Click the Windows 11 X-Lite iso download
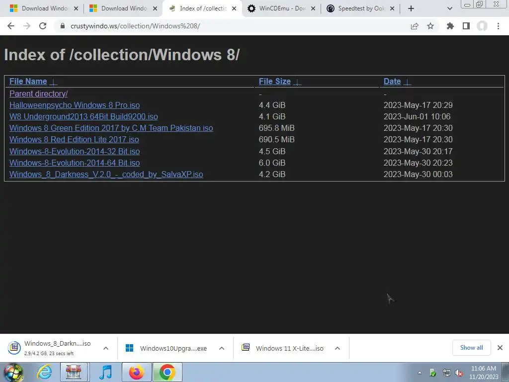Image resolution: width=509 pixels, height=382 pixels. 282,348
